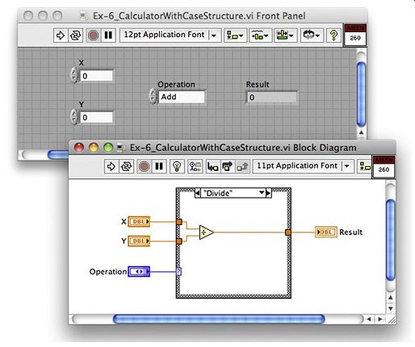Toggle Highlight Execution light bulb

click(177, 166)
